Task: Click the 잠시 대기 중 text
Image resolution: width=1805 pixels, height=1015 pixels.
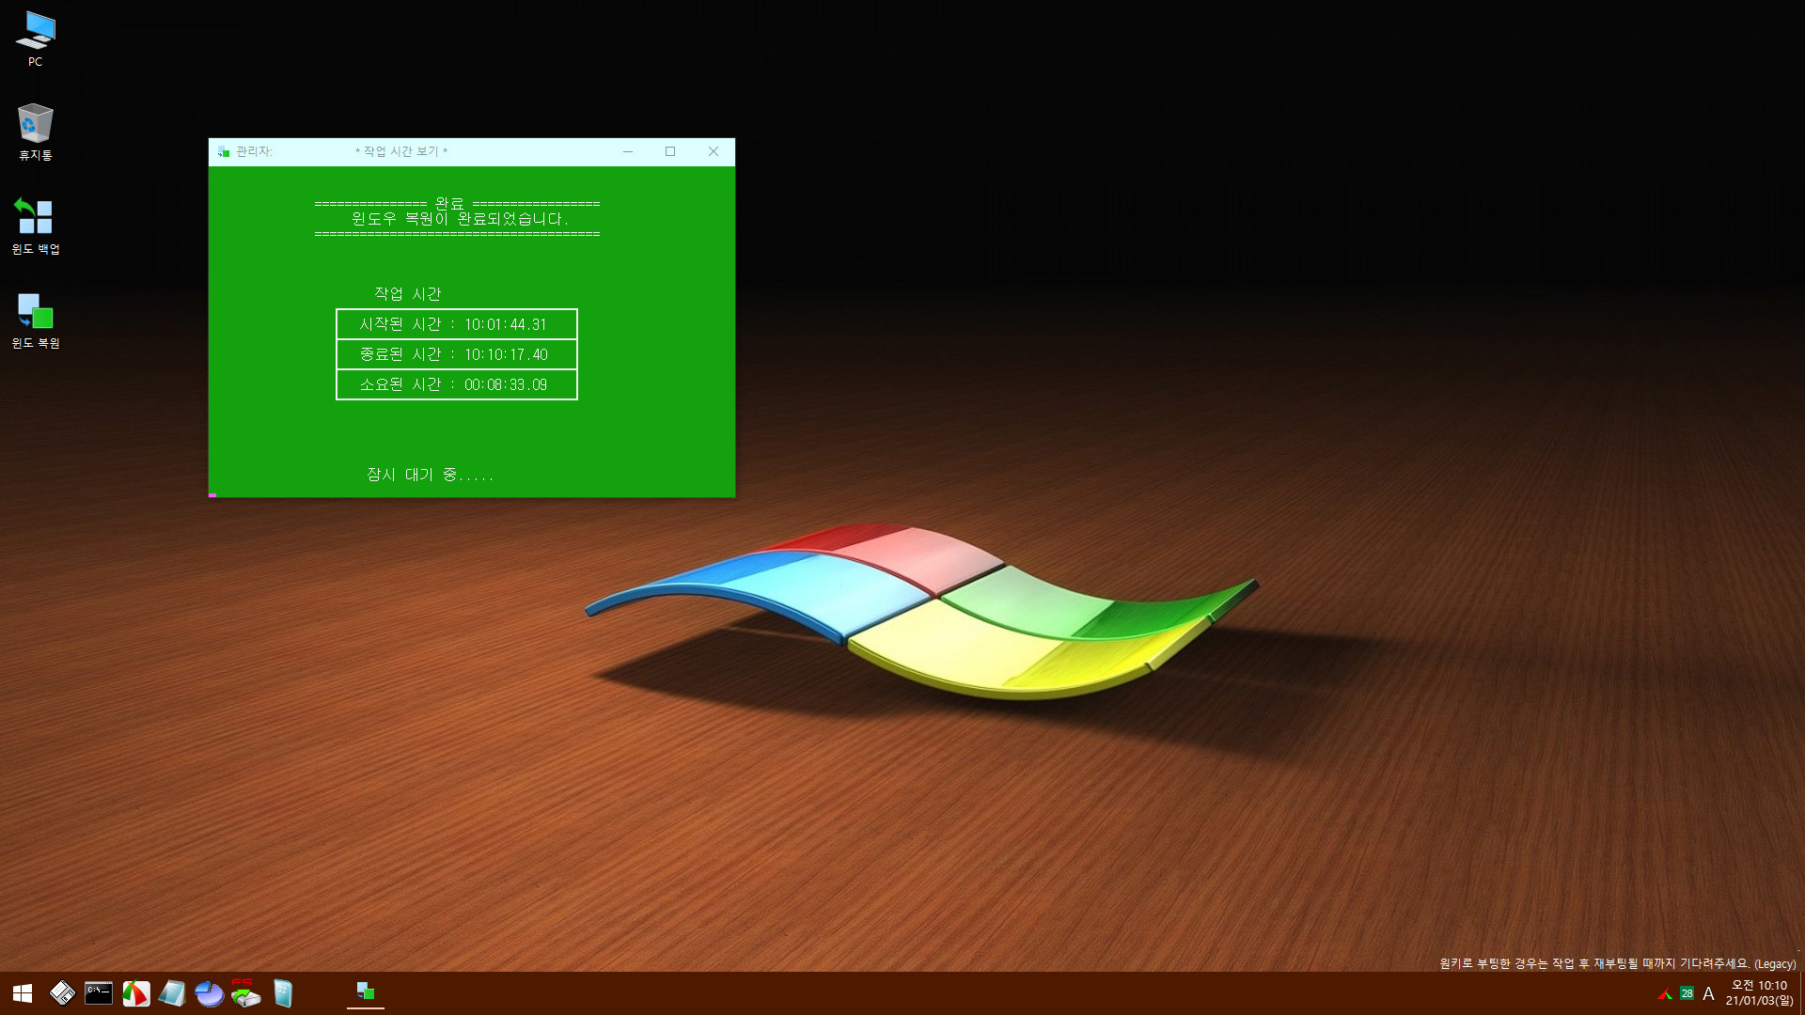Action: click(430, 475)
